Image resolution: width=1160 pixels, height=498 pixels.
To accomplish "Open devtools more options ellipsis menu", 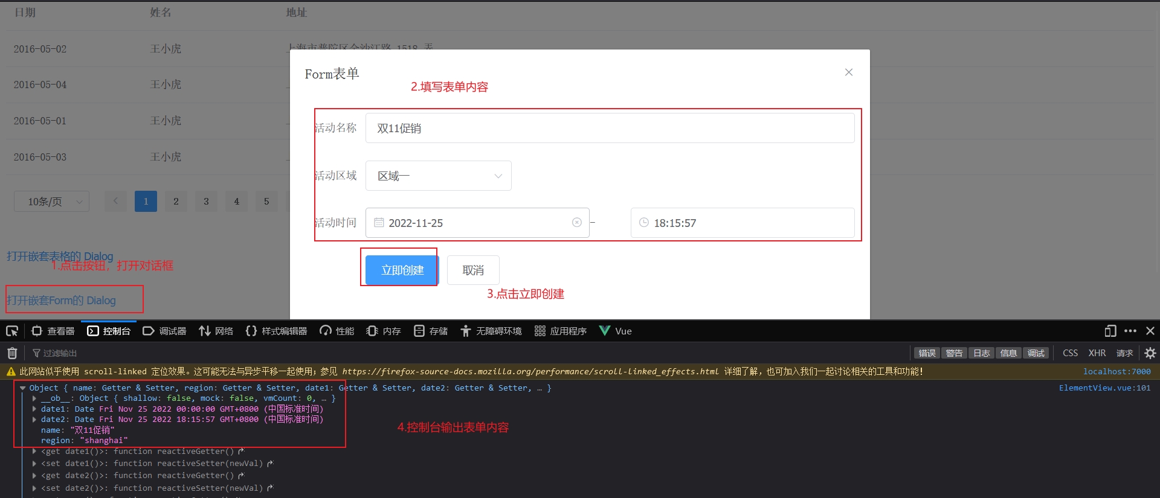I will coord(1130,331).
